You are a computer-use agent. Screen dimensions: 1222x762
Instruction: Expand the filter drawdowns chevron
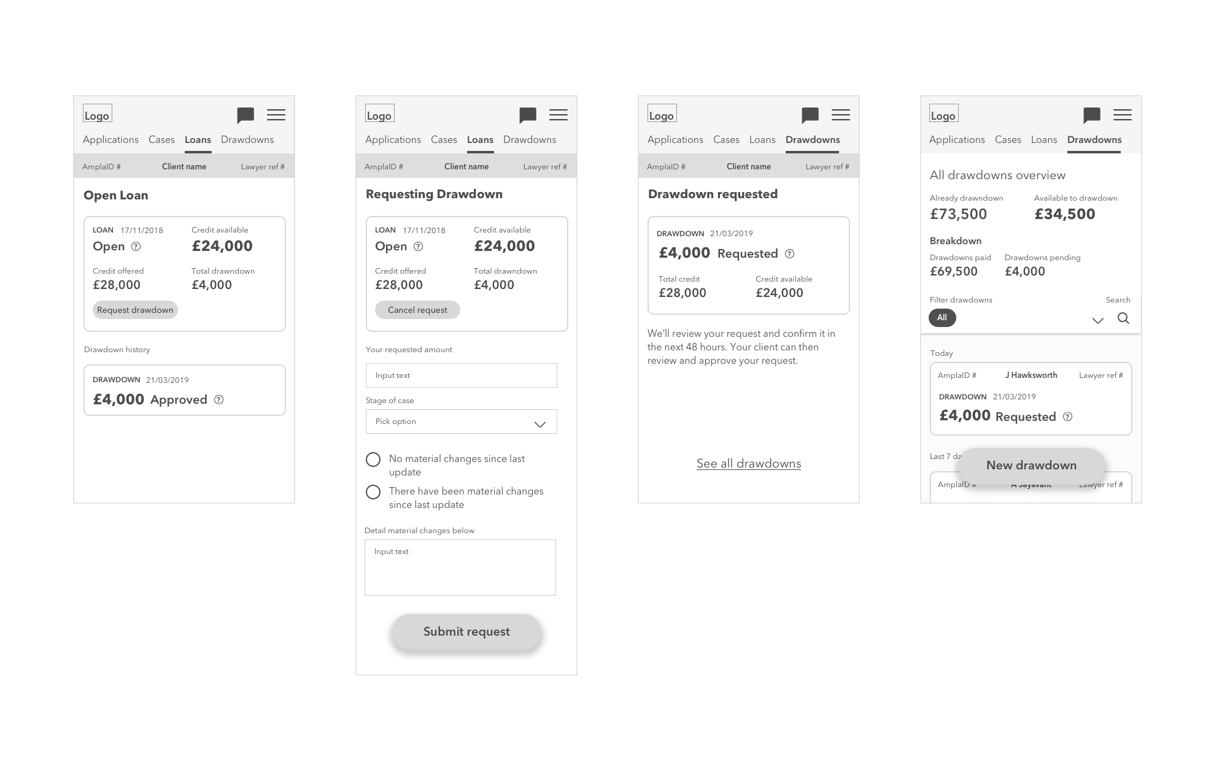click(1097, 320)
